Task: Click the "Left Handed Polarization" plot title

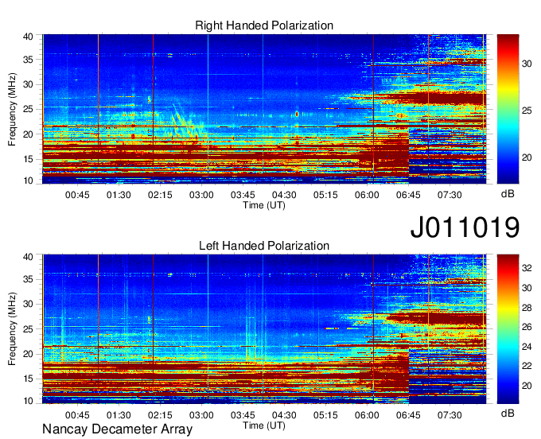Action: click(x=264, y=246)
